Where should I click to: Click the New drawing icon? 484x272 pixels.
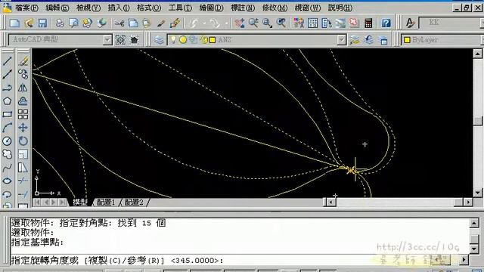(x=14, y=23)
